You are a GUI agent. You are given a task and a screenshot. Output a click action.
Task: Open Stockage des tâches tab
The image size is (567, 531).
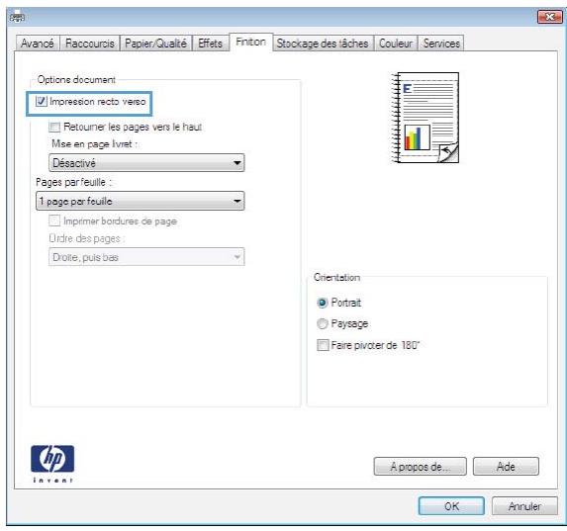323,44
